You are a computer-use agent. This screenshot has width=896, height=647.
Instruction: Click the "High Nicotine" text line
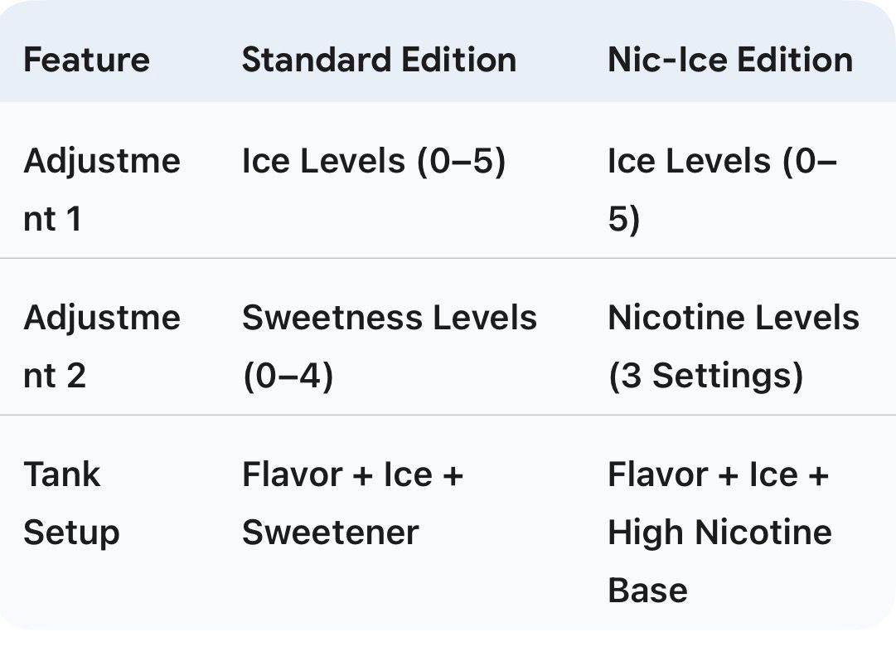click(719, 533)
